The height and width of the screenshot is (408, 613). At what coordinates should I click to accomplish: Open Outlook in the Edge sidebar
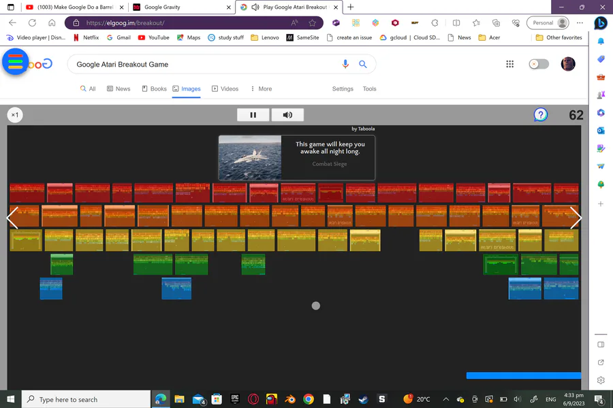pos(601,131)
